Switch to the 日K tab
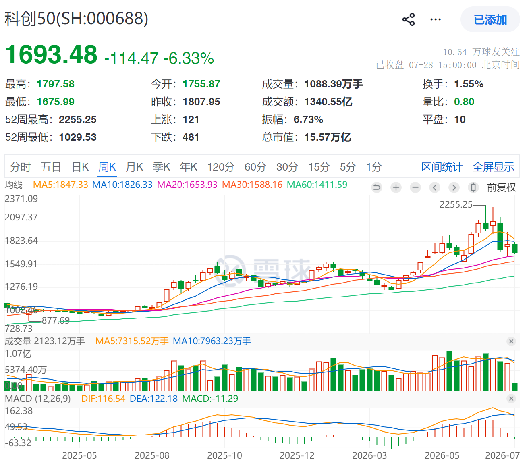The width and height of the screenshot is (531, 470). (x=80, y=167)
